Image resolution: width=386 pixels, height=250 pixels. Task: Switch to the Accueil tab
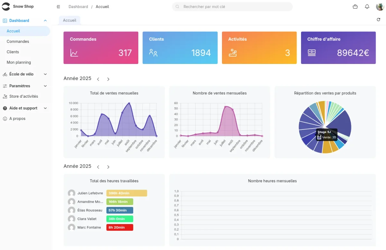tap(69, 20)
